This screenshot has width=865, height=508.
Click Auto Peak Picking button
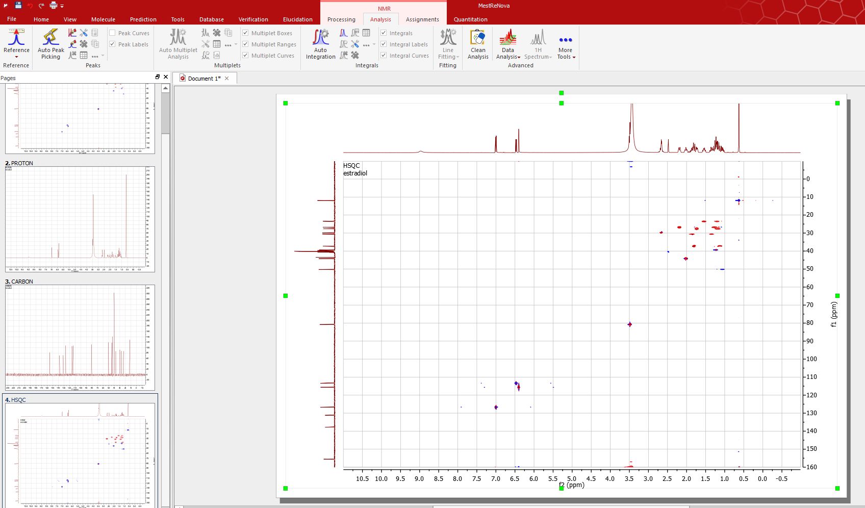click(x=50, y=45)
